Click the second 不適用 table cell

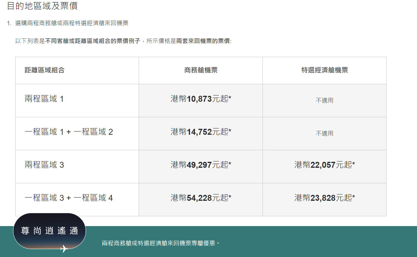click(x=324, y=134)
